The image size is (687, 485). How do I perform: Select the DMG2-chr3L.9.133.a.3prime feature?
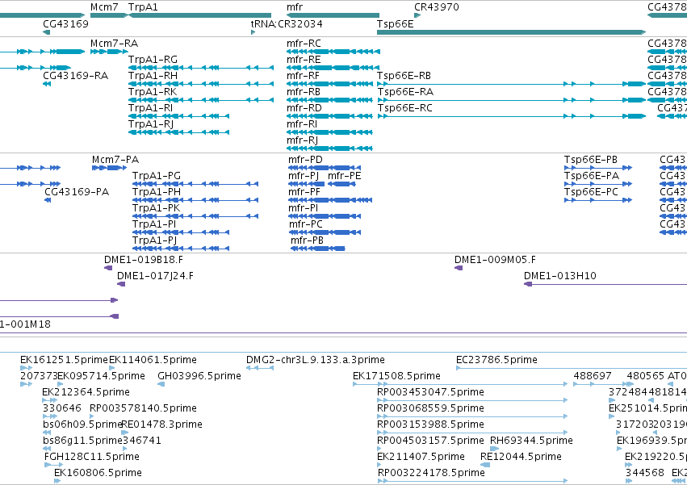[x=260, y=368]
